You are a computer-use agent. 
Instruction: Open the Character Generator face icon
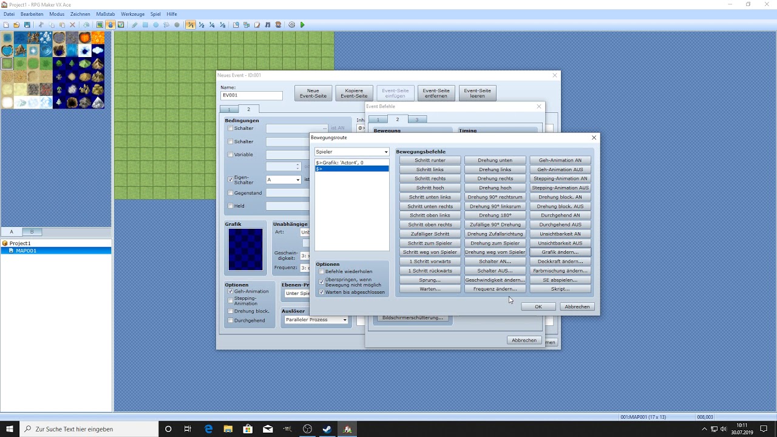(x=278, y=25)
